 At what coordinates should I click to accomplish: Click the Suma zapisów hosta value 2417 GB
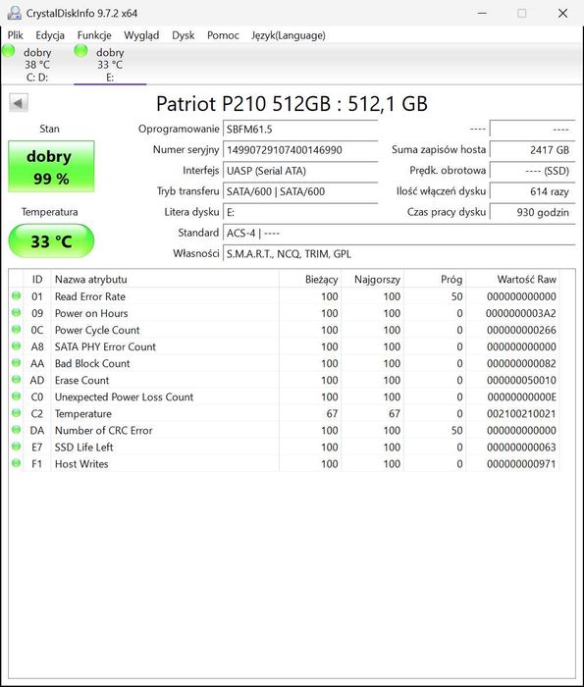[x=532, y=150]
